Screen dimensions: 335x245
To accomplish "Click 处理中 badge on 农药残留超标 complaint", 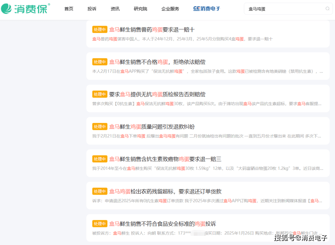I will pos(100,192).
